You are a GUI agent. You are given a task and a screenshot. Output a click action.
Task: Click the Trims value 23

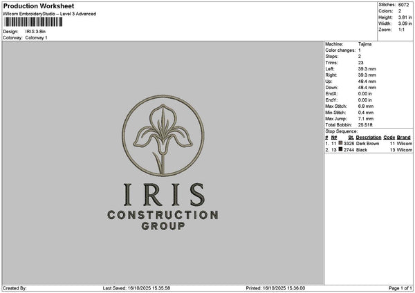point(360,63)
